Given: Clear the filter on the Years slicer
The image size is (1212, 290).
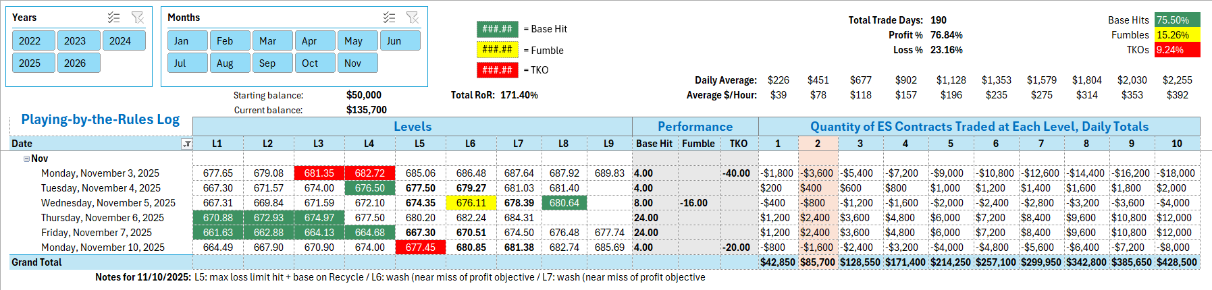Looking at the screenshot, I should pos(137,18).
